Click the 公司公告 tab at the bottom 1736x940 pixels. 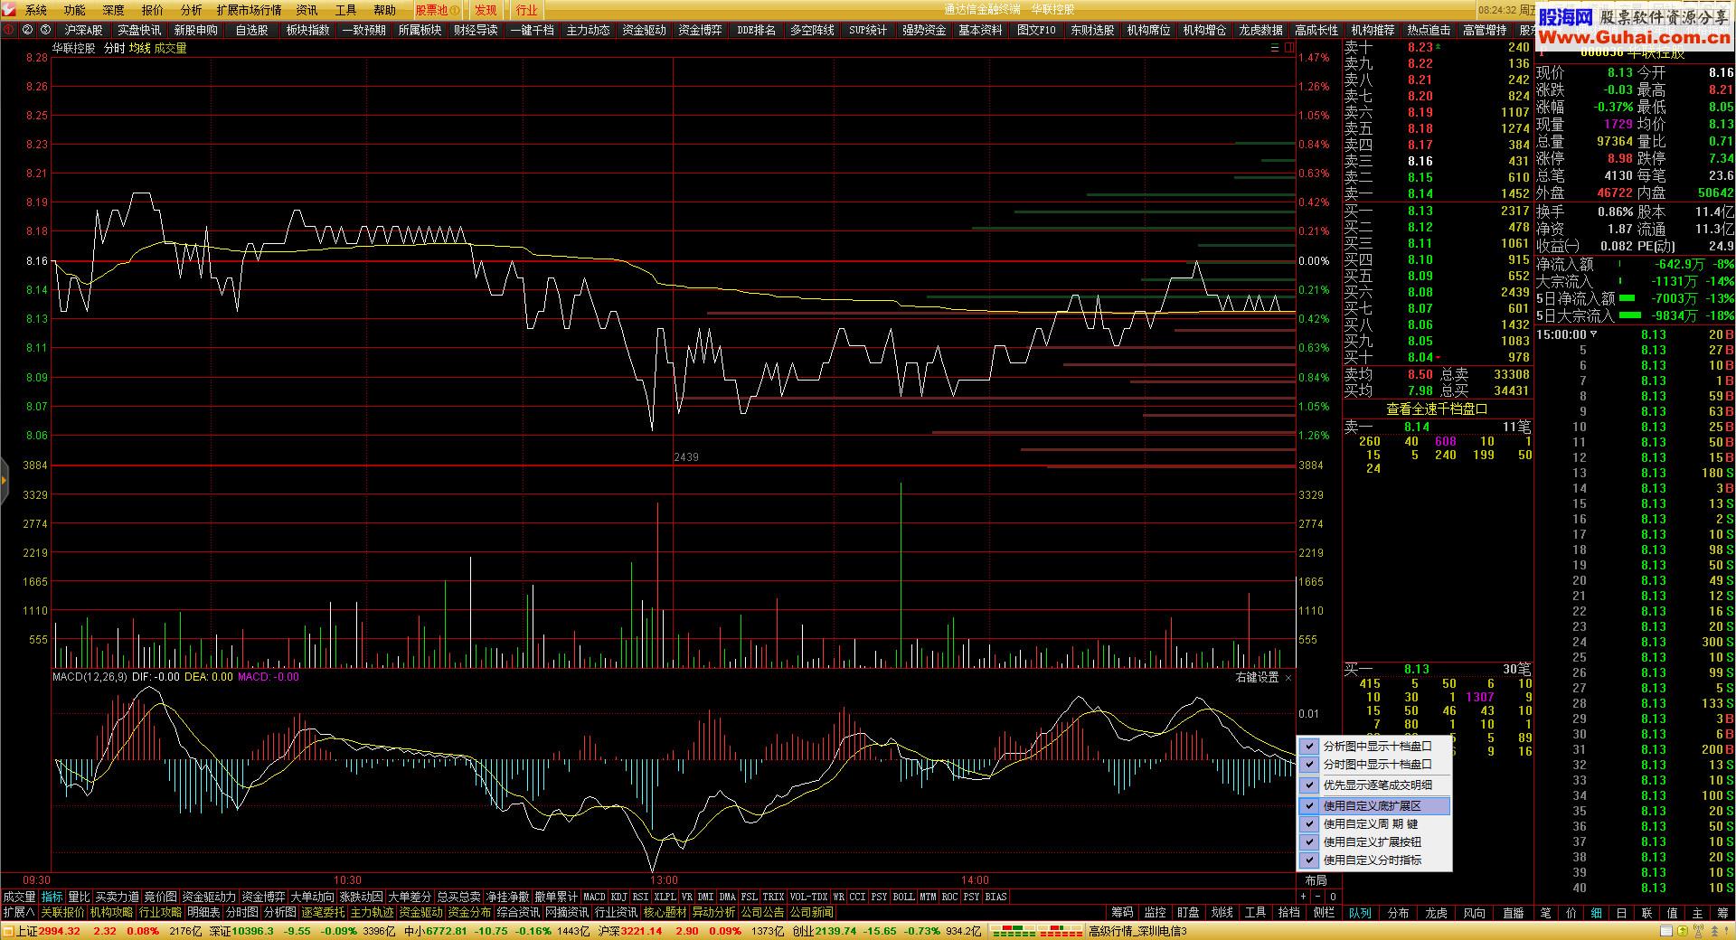point(762,913)
